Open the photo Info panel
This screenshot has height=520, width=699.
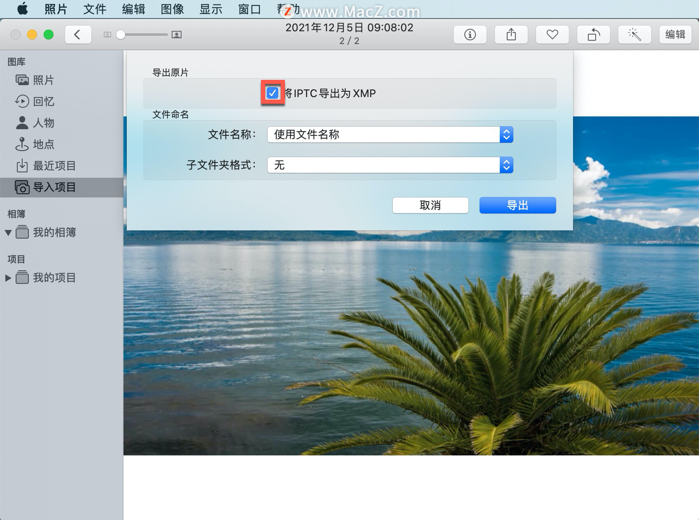(470, 35)
